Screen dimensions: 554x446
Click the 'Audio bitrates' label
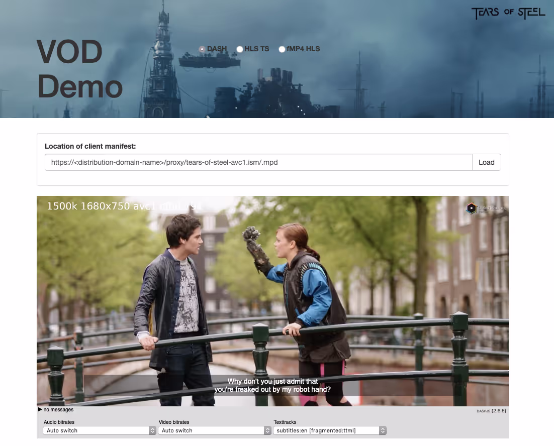click(x=59, y=422)
